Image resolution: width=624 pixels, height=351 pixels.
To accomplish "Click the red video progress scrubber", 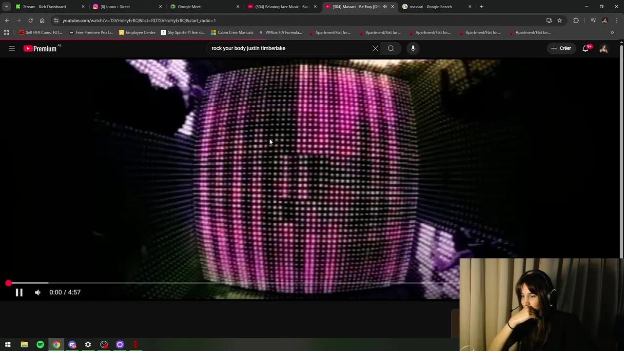I will point(8,283).
